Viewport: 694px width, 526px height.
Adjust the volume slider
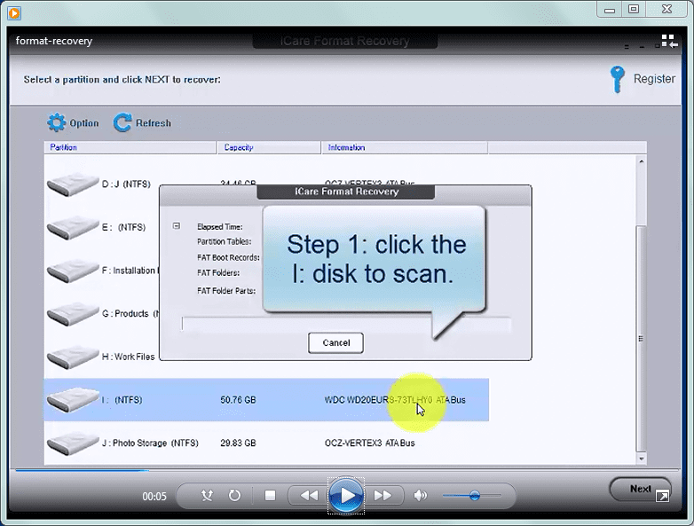pyautogui.click(x=472, y=496)
